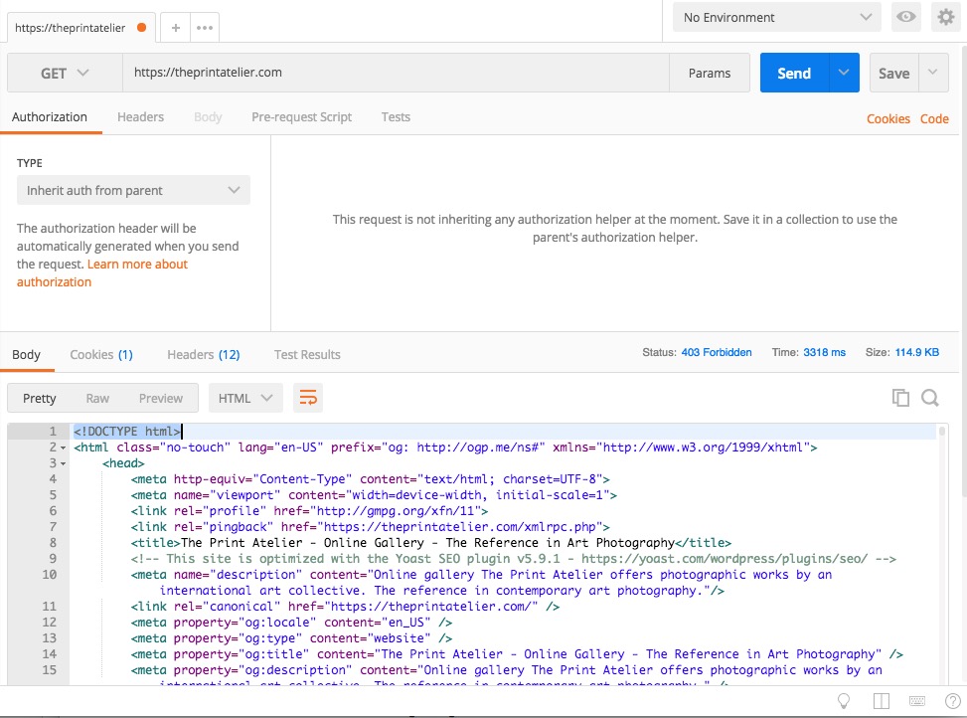Switch response view to Preview
Screen dimensions: 967x718
(x=161, y=397)
